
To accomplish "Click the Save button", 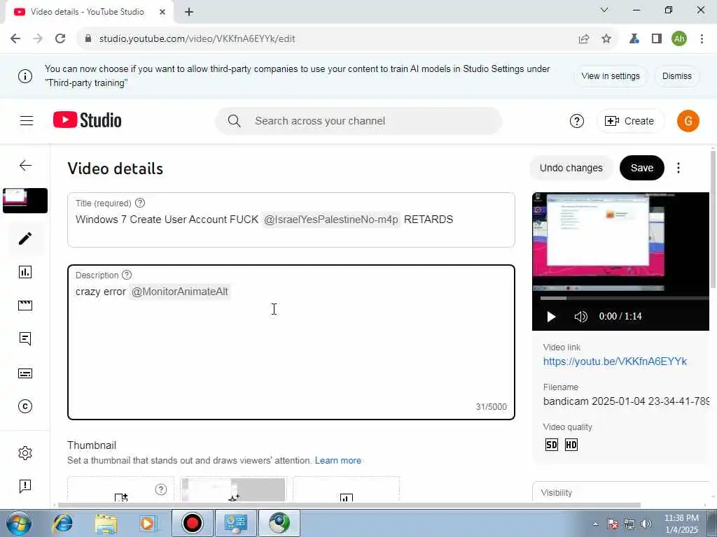I will point(642,168).
